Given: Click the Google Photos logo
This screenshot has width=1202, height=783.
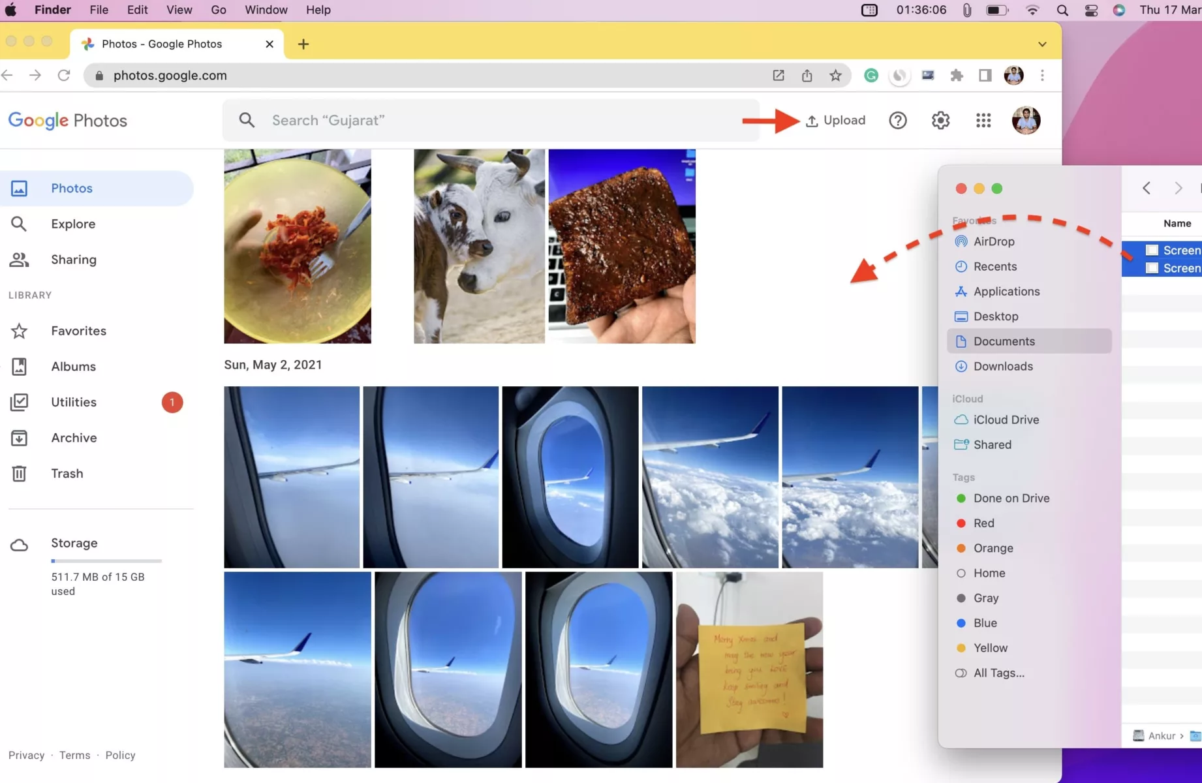Looking at the screenshot, I should (x=68, y=121).
